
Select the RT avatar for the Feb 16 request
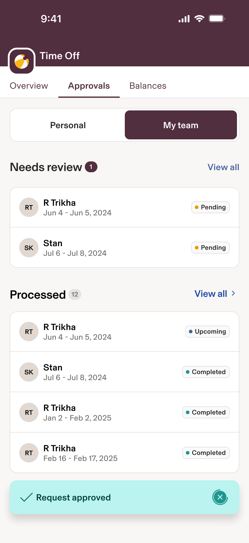click(x=29, y=453)
